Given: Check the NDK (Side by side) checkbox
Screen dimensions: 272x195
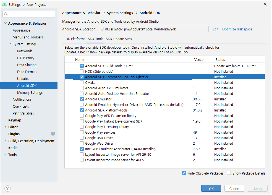Looking at the screenshot, I should 82,71.
